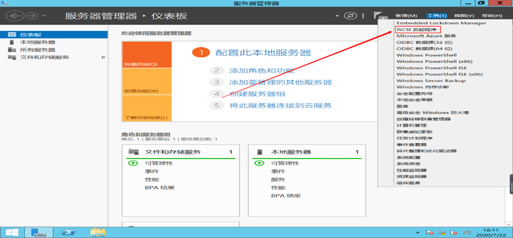The image size is (513, 238).
Task: Click BPA 结果 in the 本地服务器 tile
Action: coord(286,196)
